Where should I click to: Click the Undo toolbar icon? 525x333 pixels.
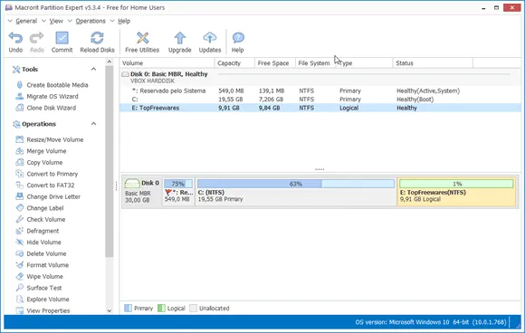click(15, 38)
